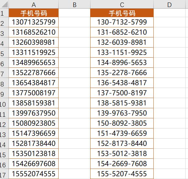The height and width of the screenshot is (179, 188).
Task: Select row 5 header
Action: pos(4,52)
